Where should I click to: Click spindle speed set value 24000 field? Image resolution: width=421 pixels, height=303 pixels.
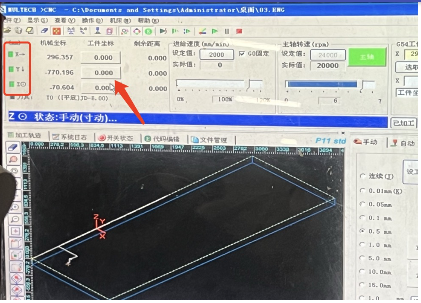328,55
